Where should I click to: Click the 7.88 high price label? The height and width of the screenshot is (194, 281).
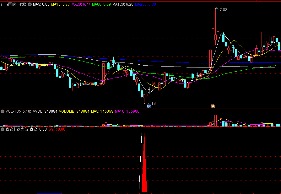223,10
